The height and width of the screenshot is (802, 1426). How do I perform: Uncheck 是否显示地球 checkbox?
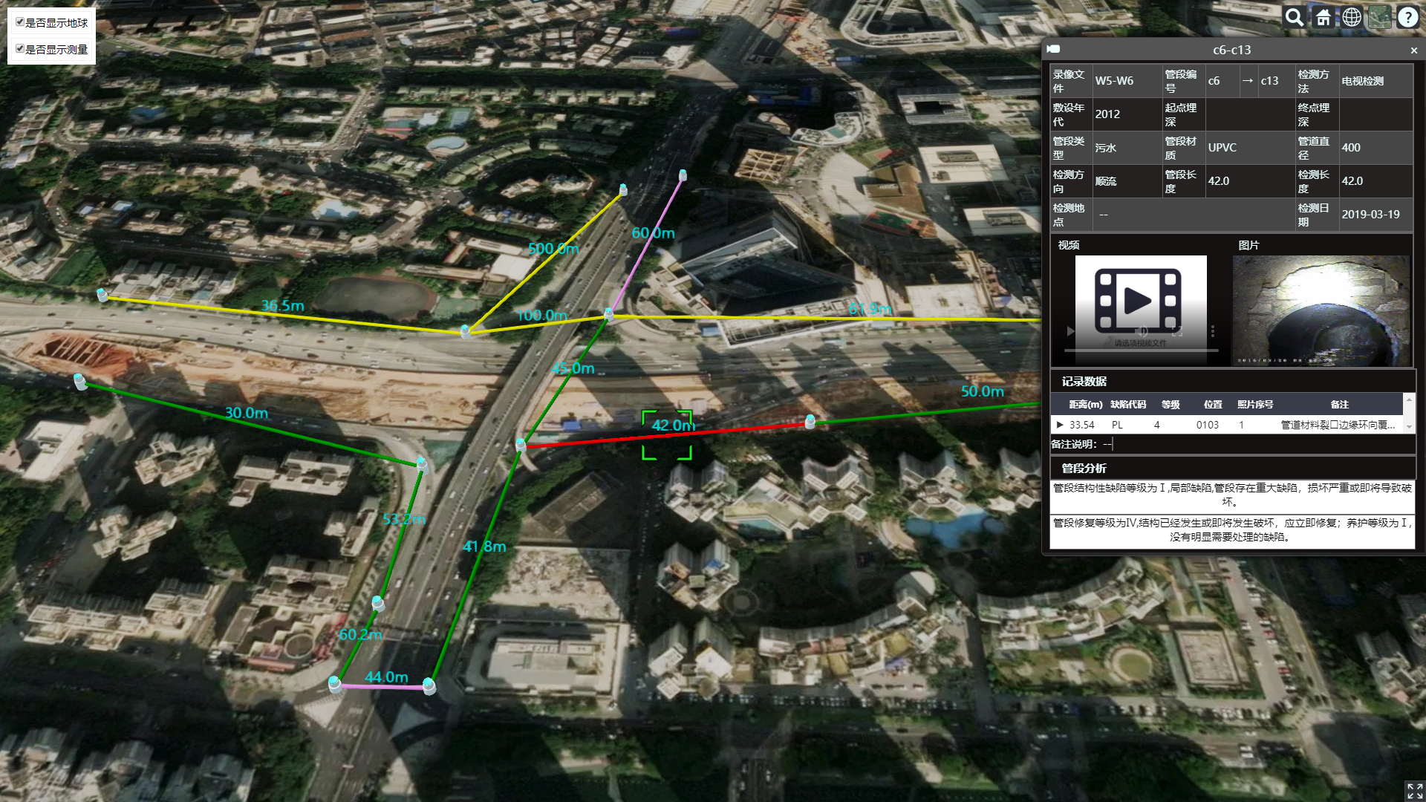20,22
